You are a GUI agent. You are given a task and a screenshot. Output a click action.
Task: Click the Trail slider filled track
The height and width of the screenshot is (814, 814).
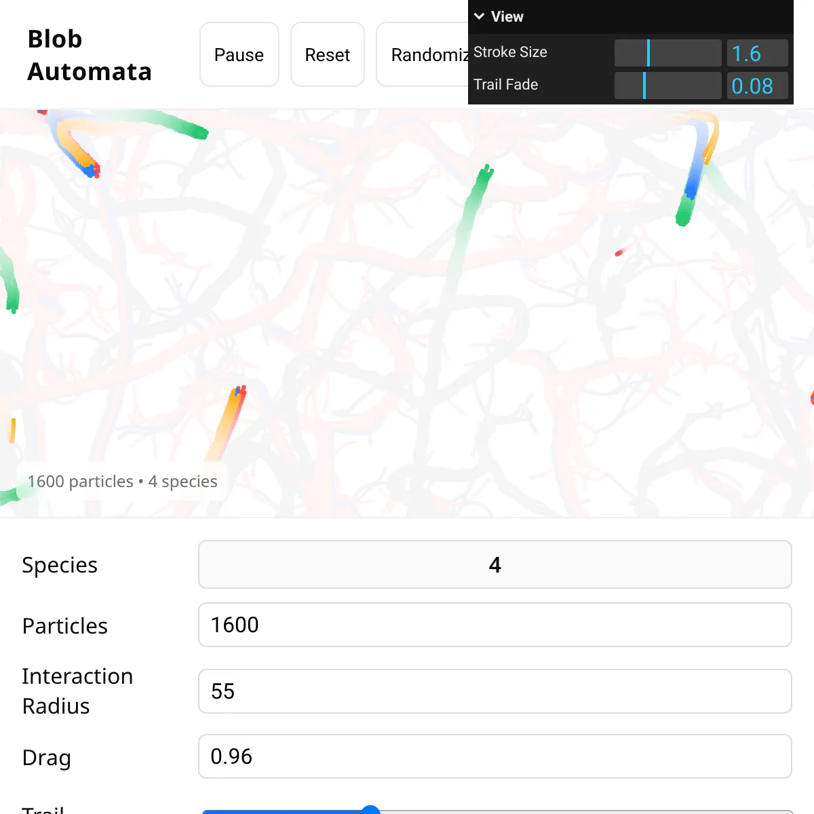[285, 811]
